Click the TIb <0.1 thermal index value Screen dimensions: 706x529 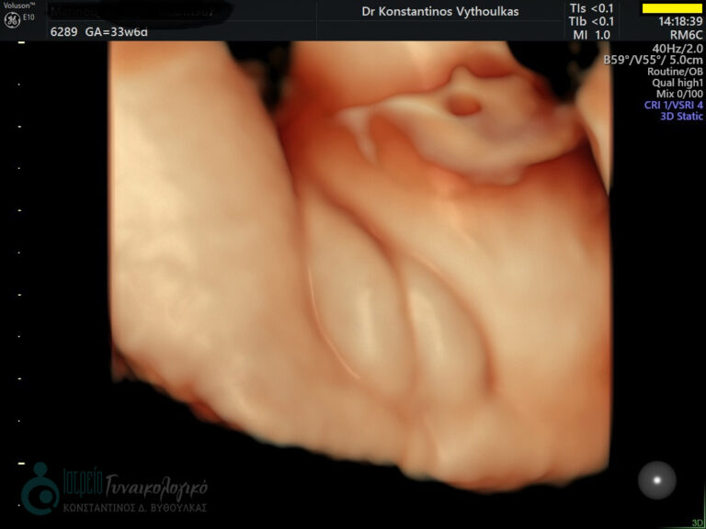(591, 21)
